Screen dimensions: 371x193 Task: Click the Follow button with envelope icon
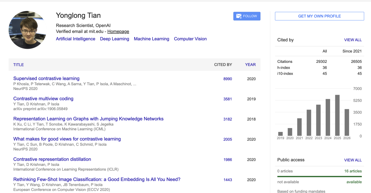(x=247, y=16)
